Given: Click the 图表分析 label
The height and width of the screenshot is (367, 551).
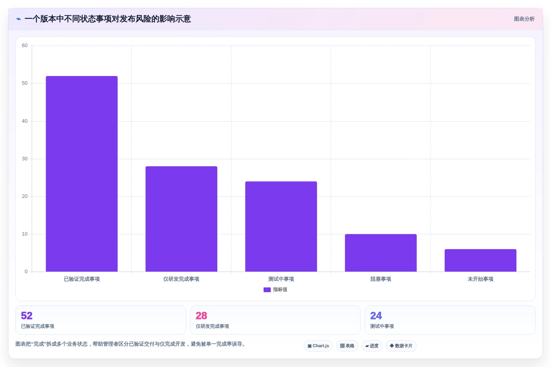Looking at the screenshot, I should click(524, 19).
